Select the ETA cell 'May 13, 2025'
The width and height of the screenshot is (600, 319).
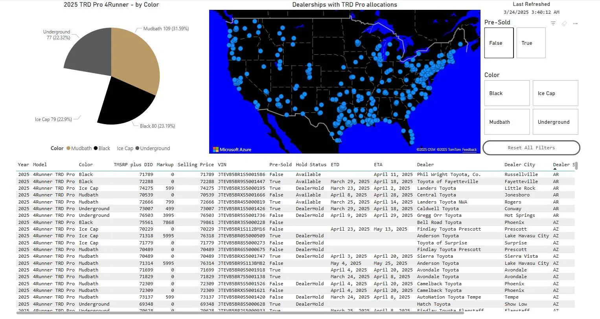(390, 229)
